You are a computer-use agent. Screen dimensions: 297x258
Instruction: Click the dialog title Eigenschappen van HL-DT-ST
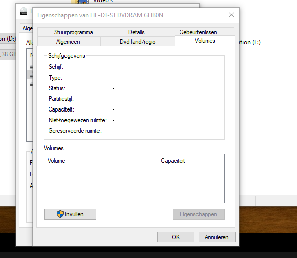pyautogui.click(x=100, y=15)
